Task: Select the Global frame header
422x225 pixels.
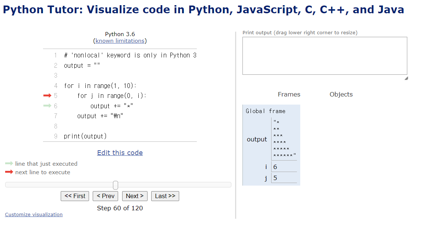Action: [x=265, y=111]
